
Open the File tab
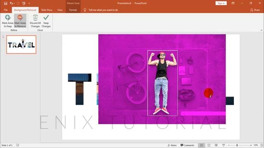[6, 10]
